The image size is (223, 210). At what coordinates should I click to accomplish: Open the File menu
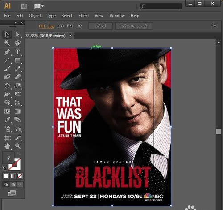click(7, 16)
